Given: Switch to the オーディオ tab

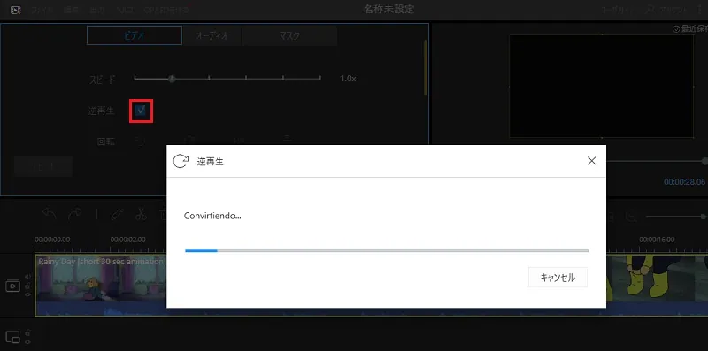Looking at the screenshot, I should click(x=212, y=35).
